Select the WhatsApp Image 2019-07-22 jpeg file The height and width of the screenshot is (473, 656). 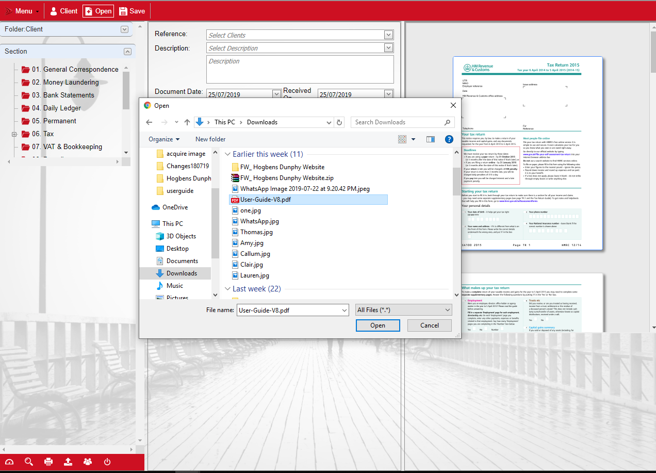(301, 189)
